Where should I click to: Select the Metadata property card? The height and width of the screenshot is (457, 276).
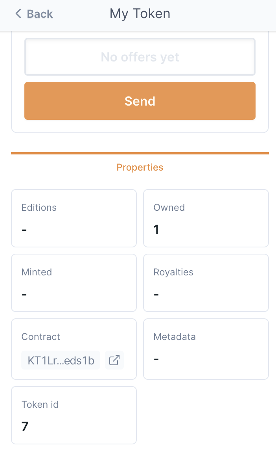pos(206,349)
